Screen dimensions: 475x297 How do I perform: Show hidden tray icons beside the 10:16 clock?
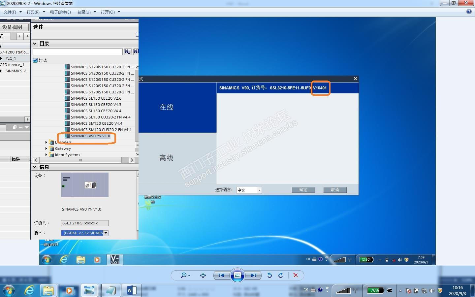point(400,291)
